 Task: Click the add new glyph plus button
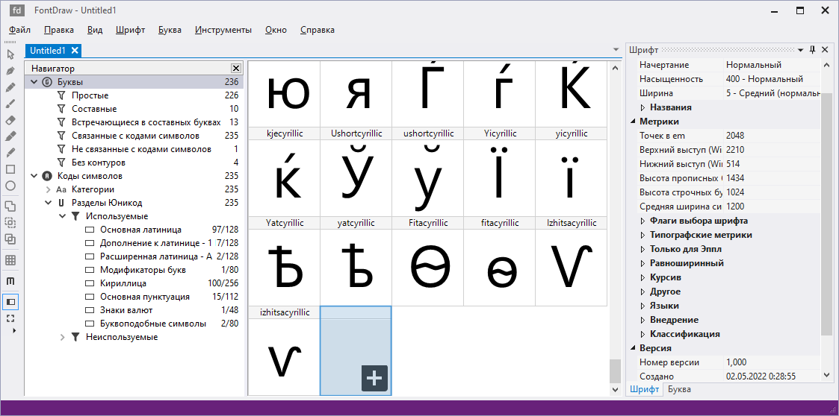[x=374, y=379]
